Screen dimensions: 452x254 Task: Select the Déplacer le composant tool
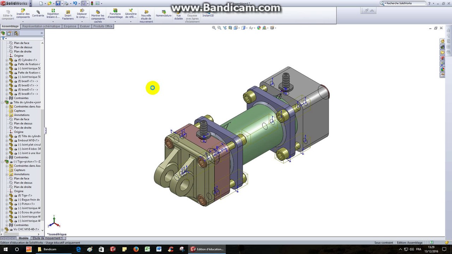pos(82,14)
